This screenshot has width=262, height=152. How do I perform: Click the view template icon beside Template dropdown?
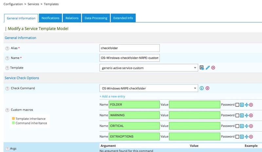tap(202, 68)
